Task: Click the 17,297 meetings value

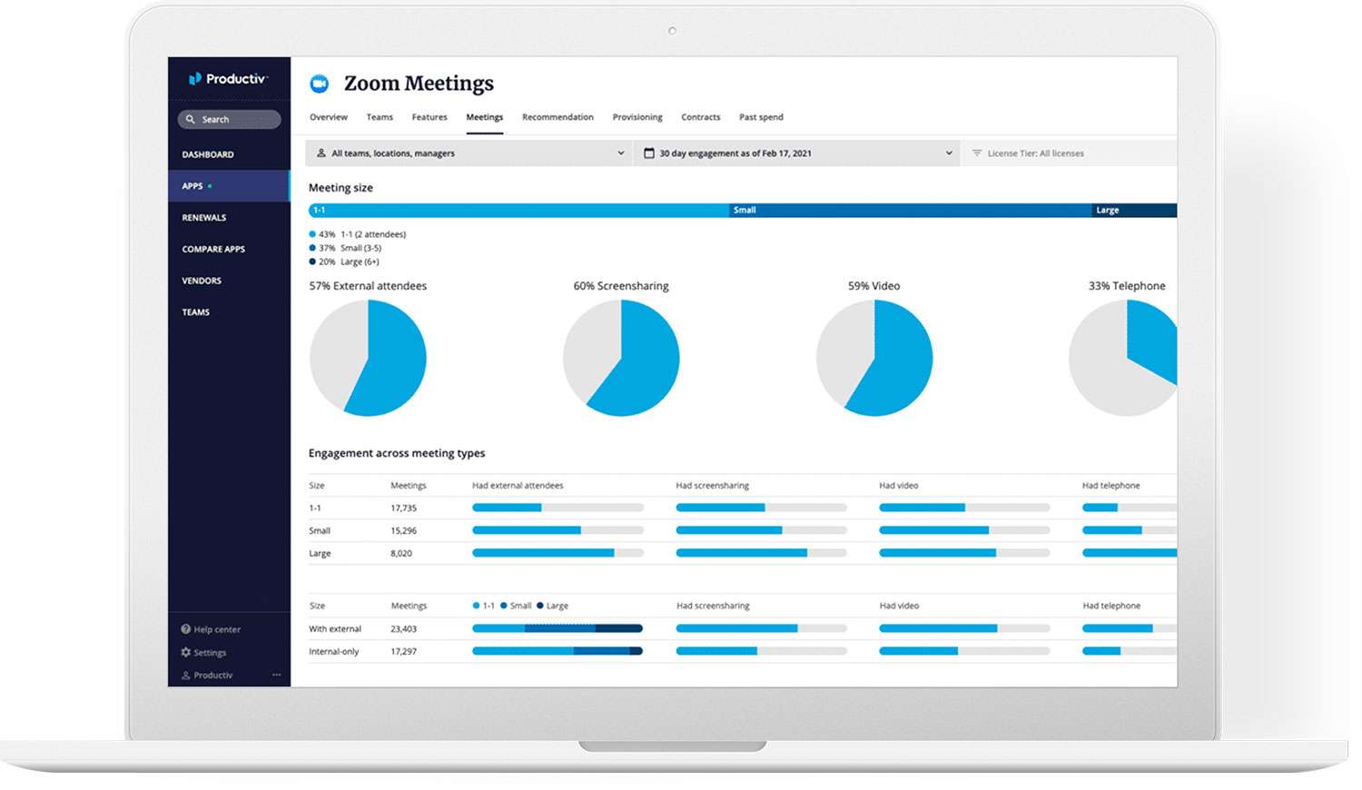Action: point(404,652)
